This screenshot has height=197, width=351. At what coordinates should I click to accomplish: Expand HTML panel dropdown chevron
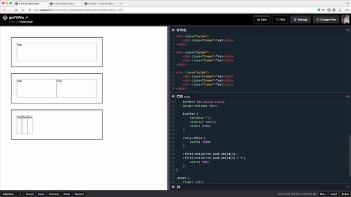click(348, 30)
